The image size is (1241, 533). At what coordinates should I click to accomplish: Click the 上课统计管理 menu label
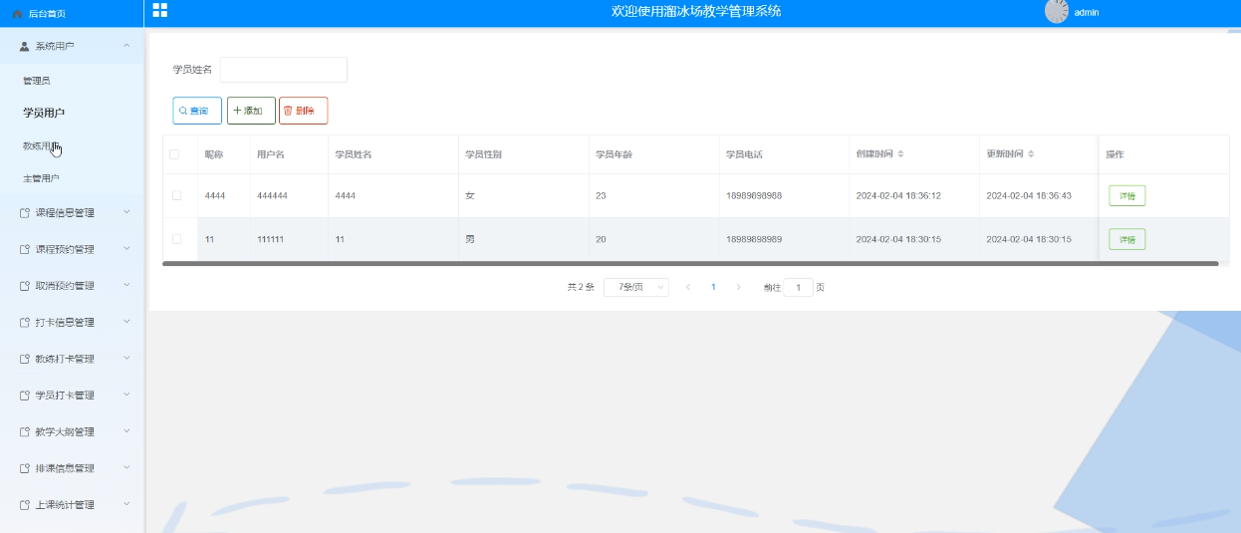click(x=65, y=505)
